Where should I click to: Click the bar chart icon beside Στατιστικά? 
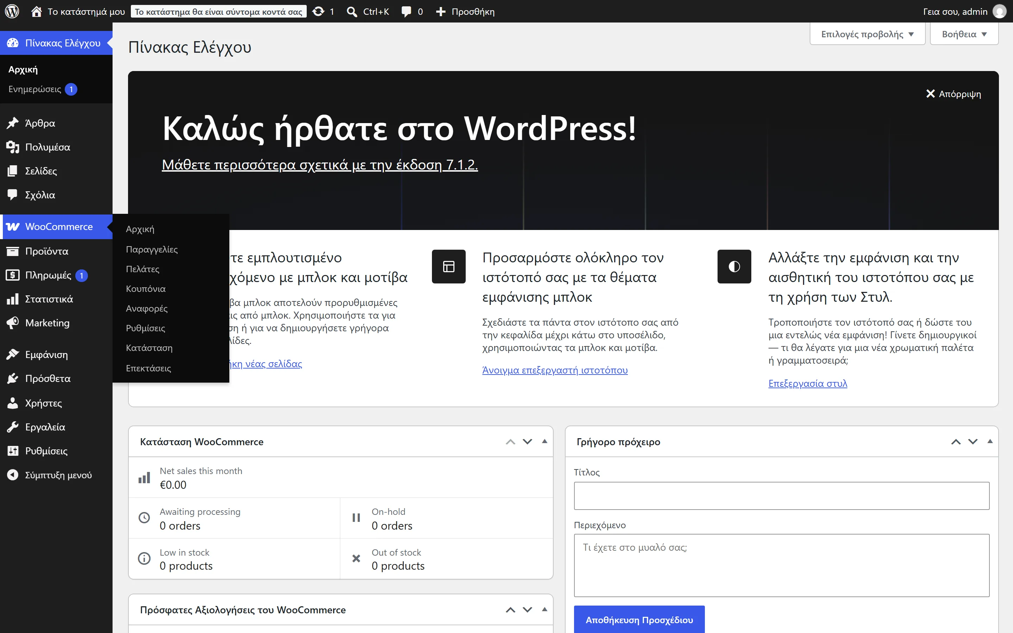[x=13, y=299]
